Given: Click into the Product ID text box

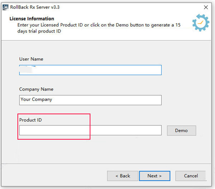Looking at the screenshot, I should click(x=90, y=130).
